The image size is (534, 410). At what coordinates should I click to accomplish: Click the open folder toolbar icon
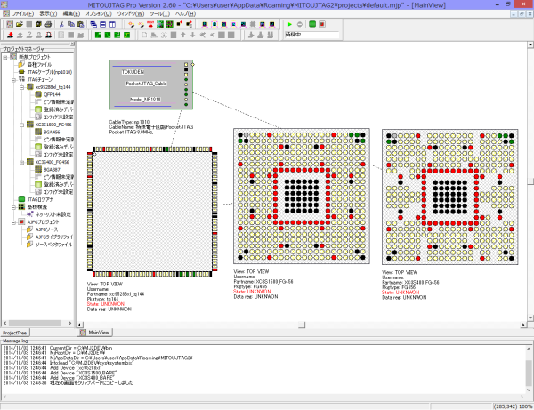tap(18, 25)
